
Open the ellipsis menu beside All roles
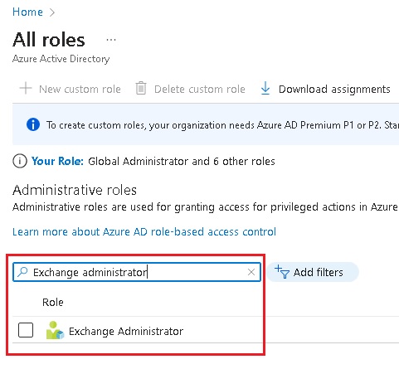111,40
